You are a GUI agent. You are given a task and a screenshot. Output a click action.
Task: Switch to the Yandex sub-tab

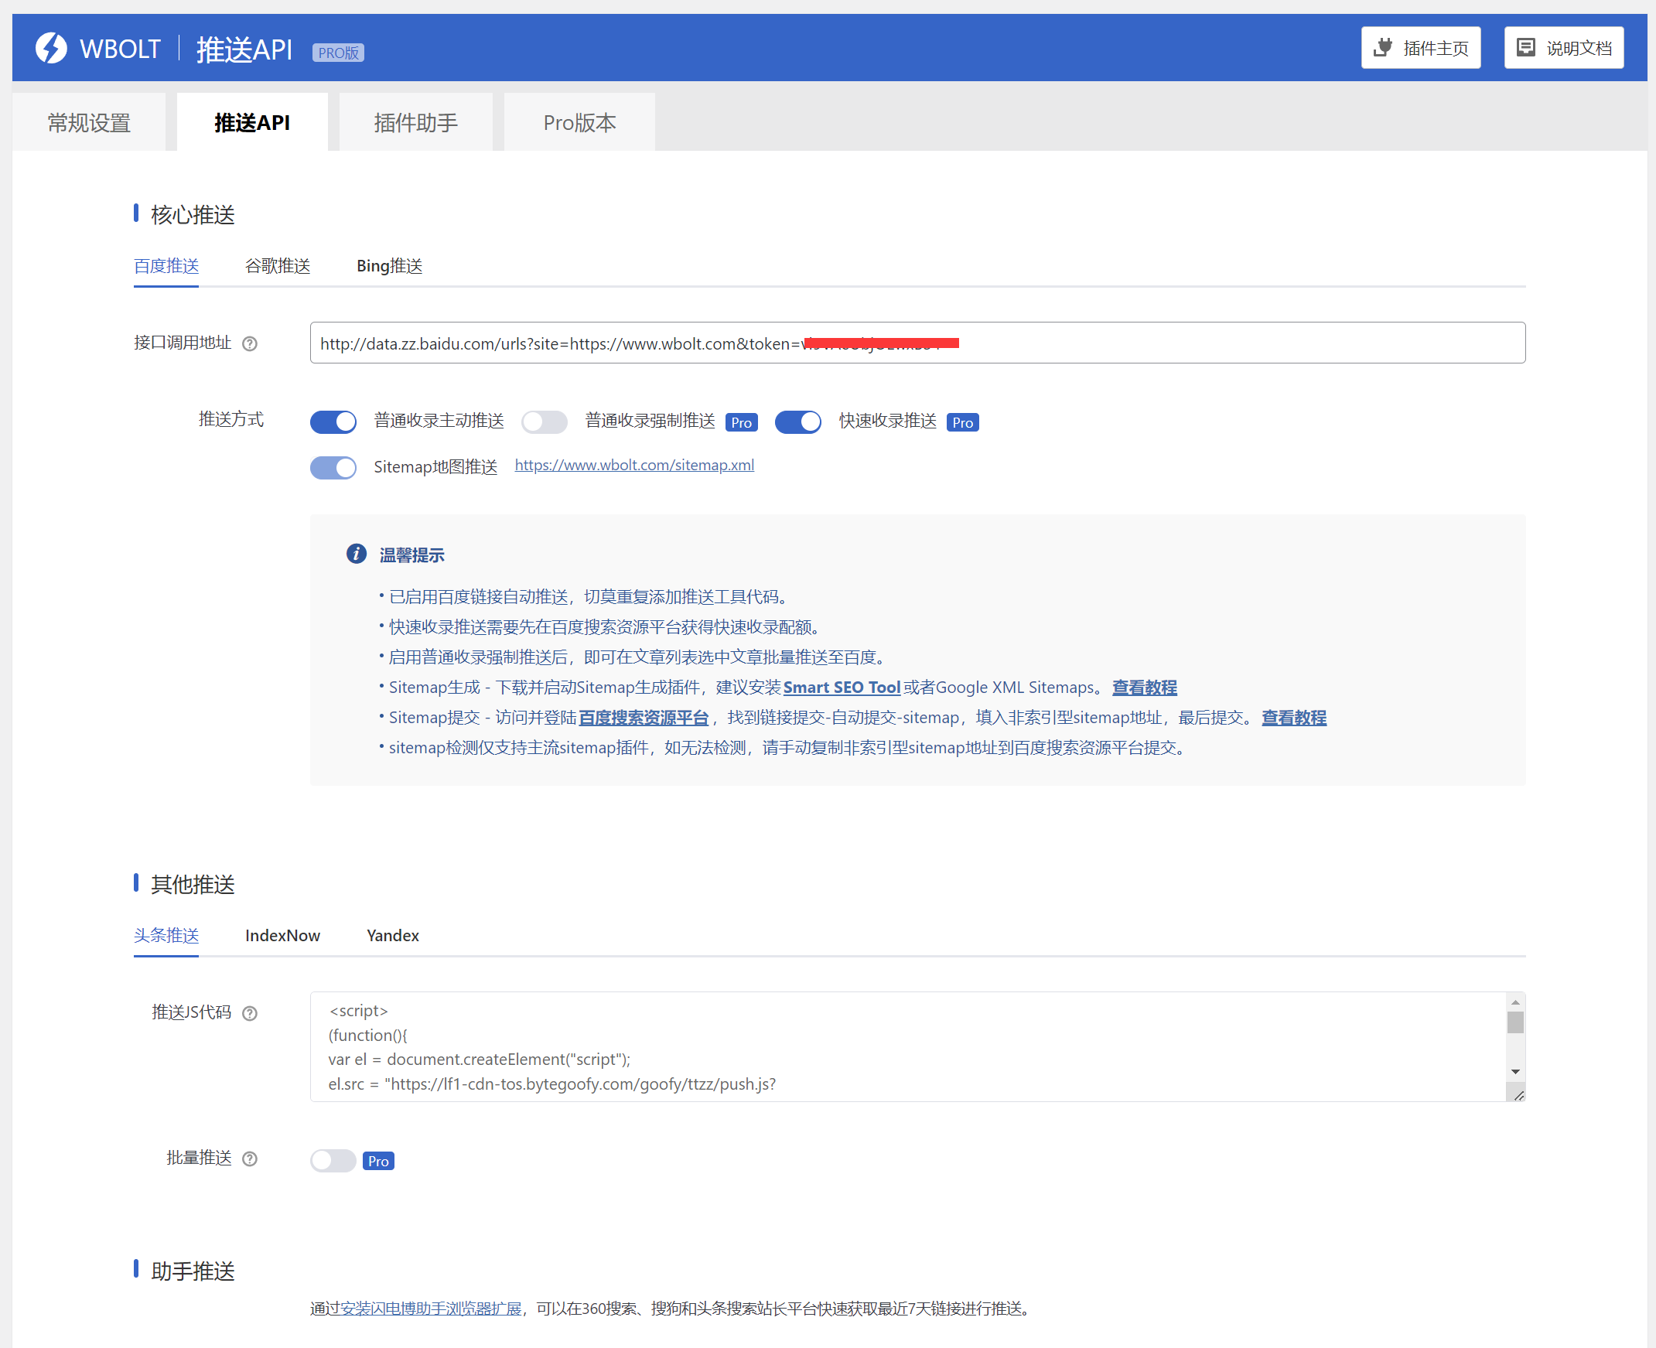(393, 936)
